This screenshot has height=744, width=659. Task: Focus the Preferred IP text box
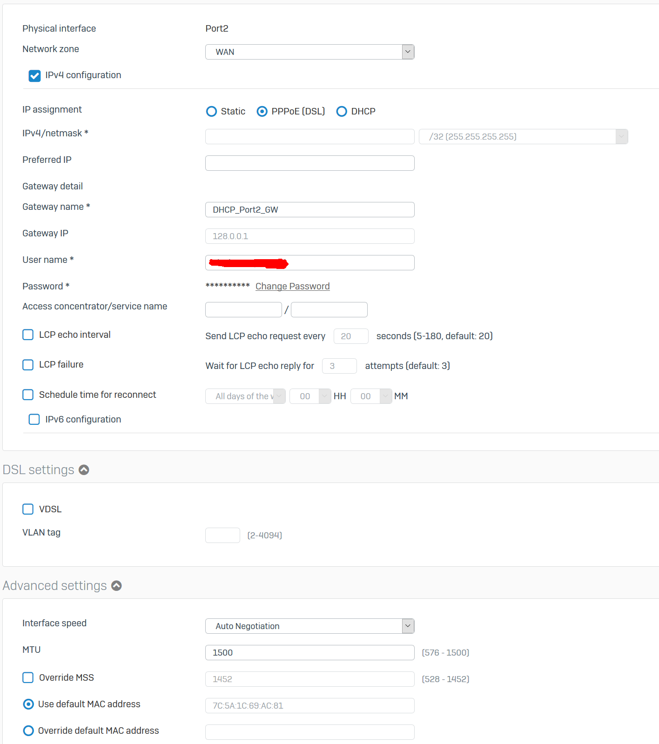point(309,163)
